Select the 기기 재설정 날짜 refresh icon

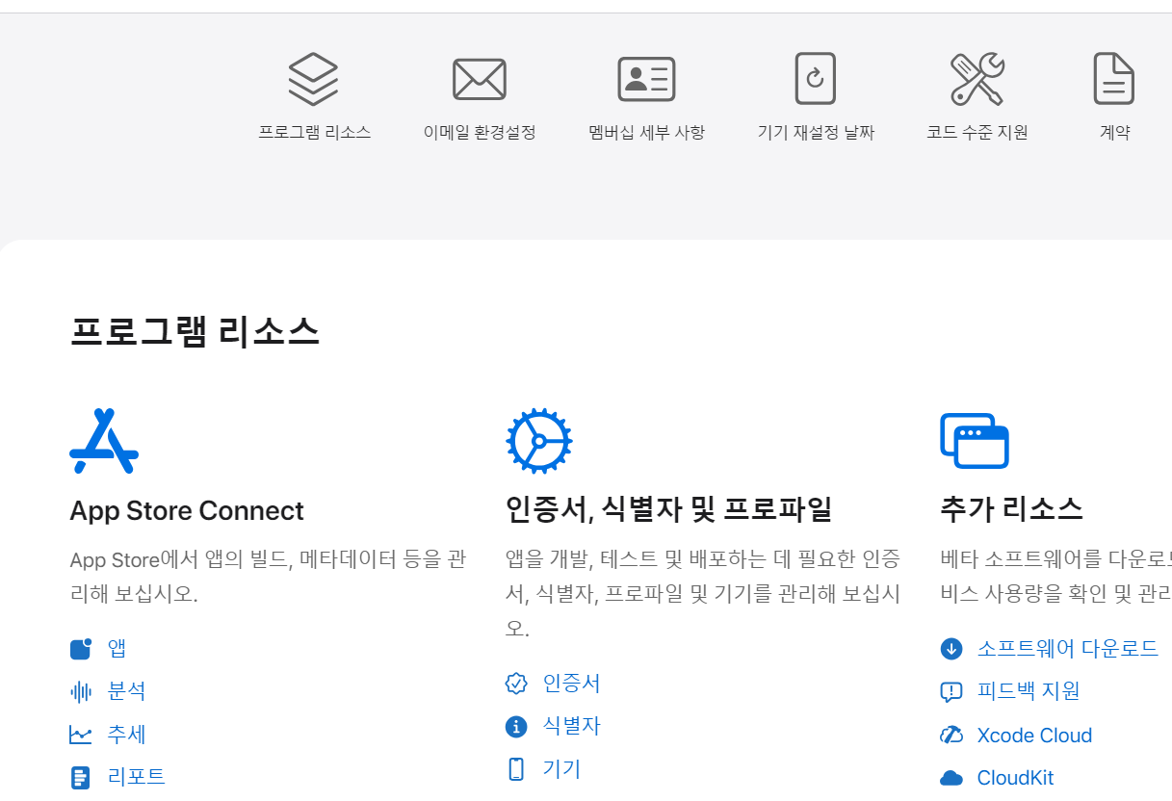pos(816,79)
